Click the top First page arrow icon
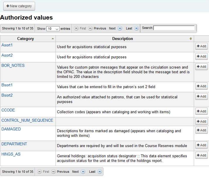Screen dimensions: 209x178 point(76,29)
